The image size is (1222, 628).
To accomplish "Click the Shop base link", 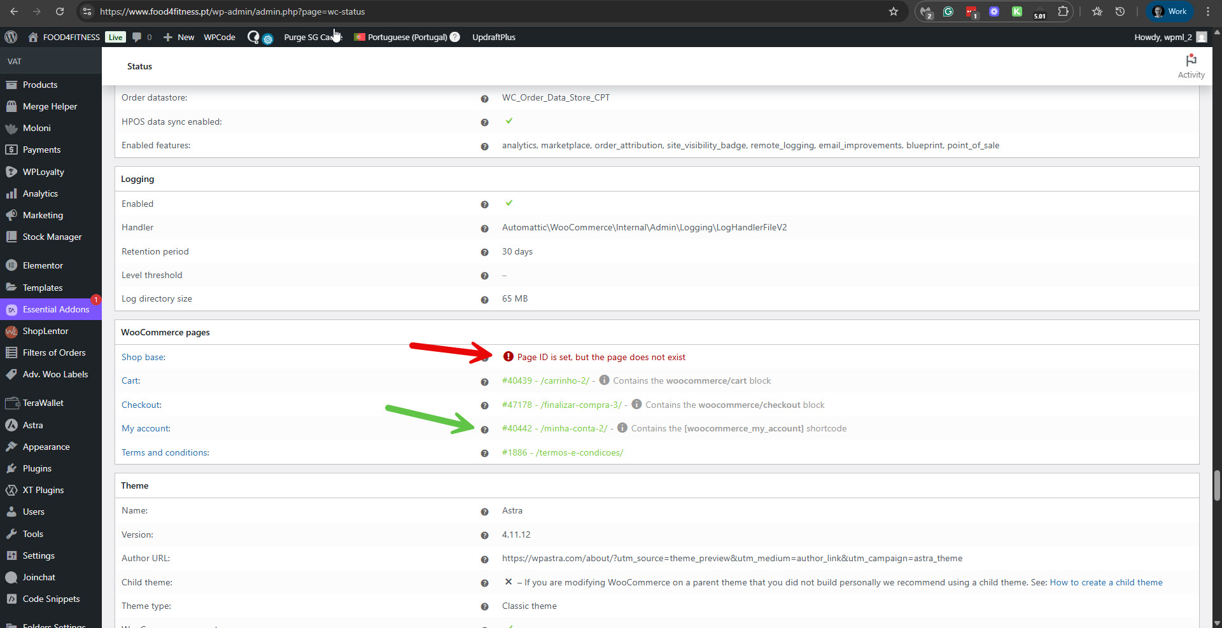I will 143,357.
